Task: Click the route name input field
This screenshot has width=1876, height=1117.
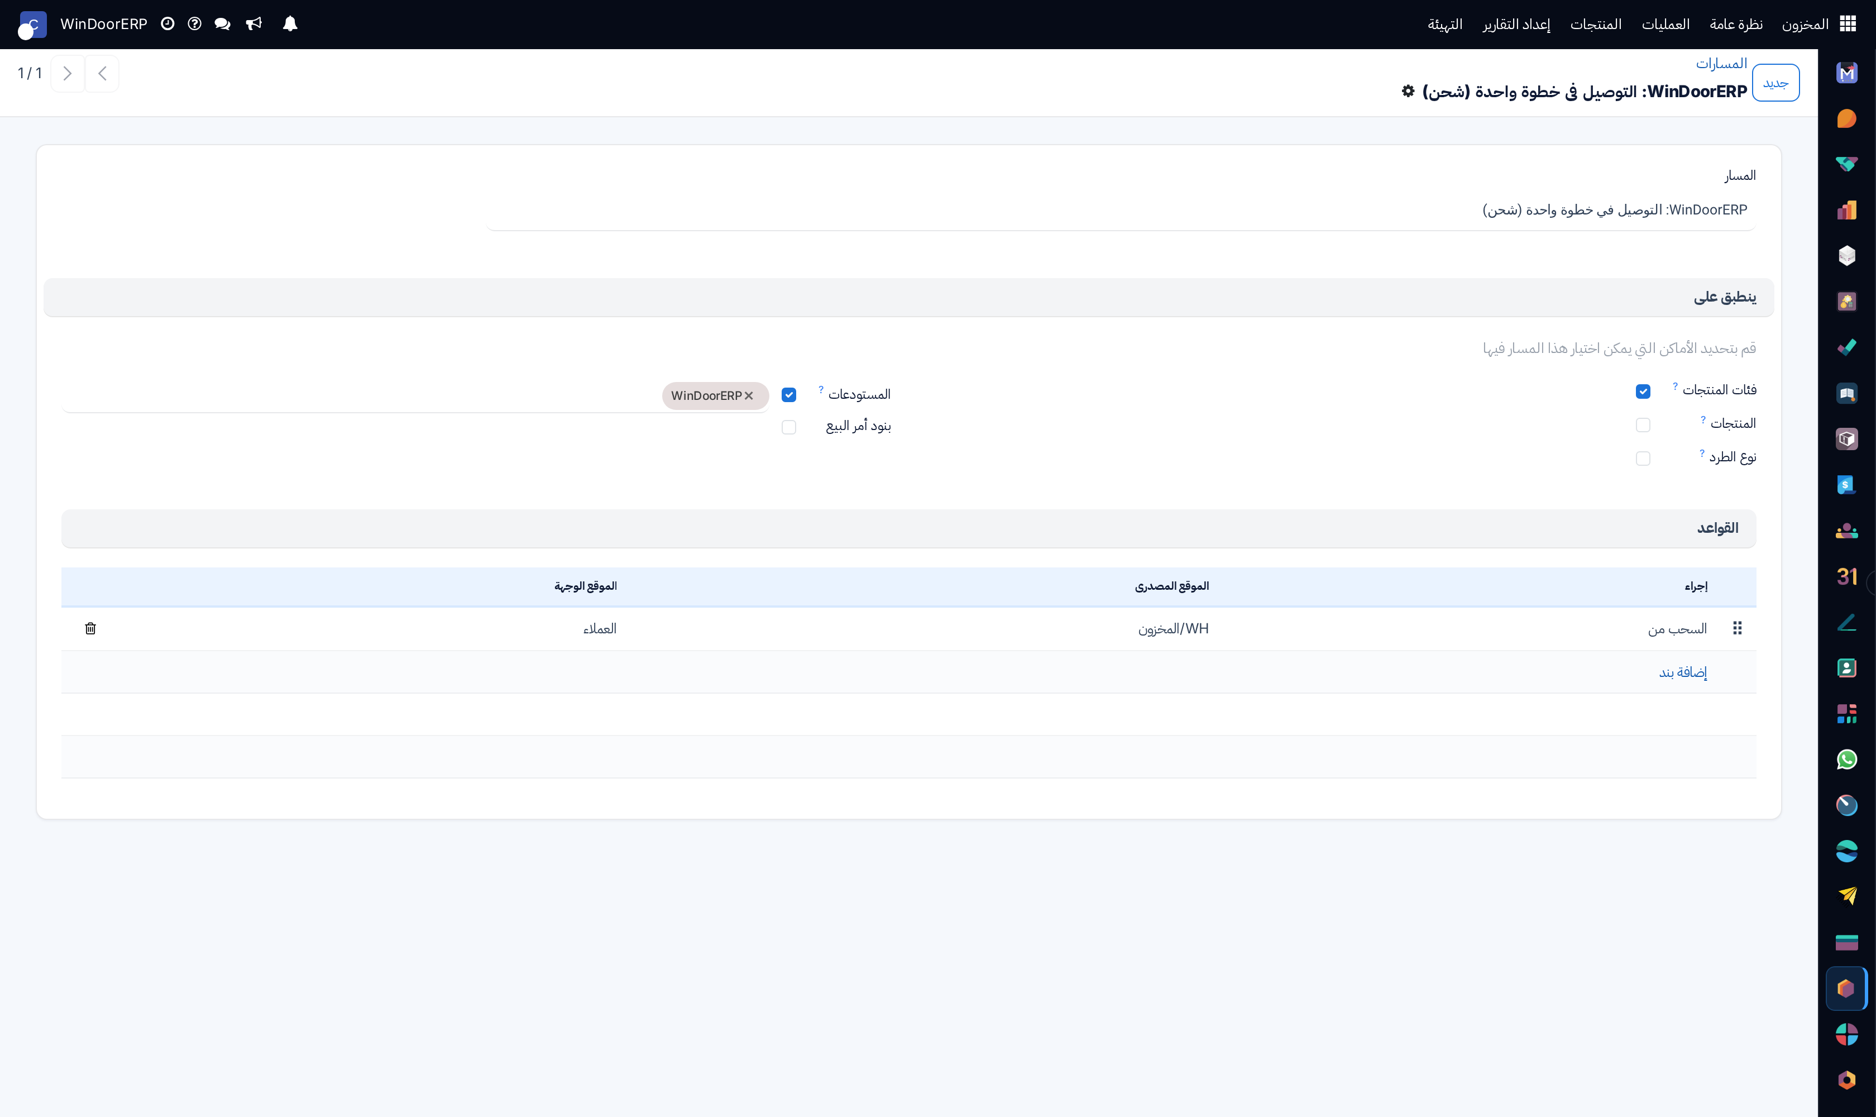Action: pos(1121,210)
